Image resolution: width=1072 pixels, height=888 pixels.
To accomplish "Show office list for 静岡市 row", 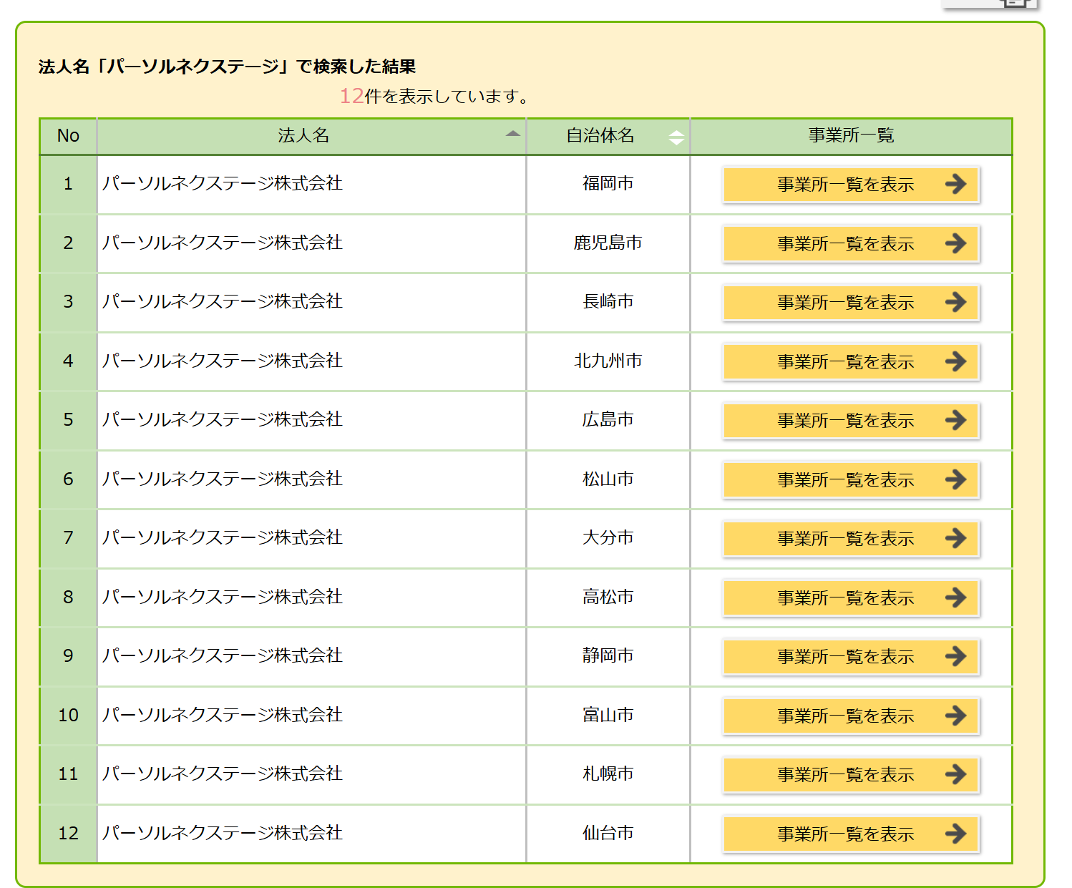I will click(851, 657).
